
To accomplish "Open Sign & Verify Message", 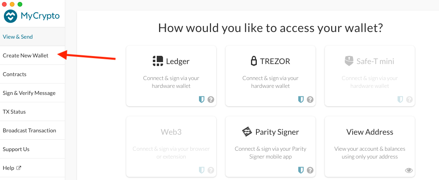I will click(x=29, y=93).
